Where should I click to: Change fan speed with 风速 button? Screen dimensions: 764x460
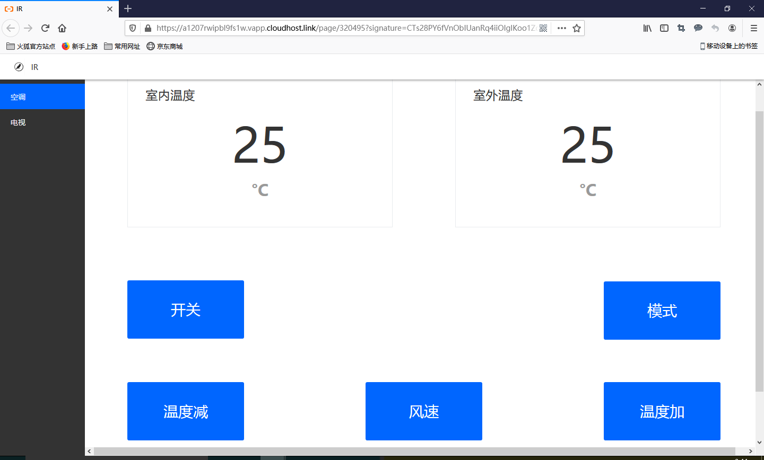(x=424, y=411)
